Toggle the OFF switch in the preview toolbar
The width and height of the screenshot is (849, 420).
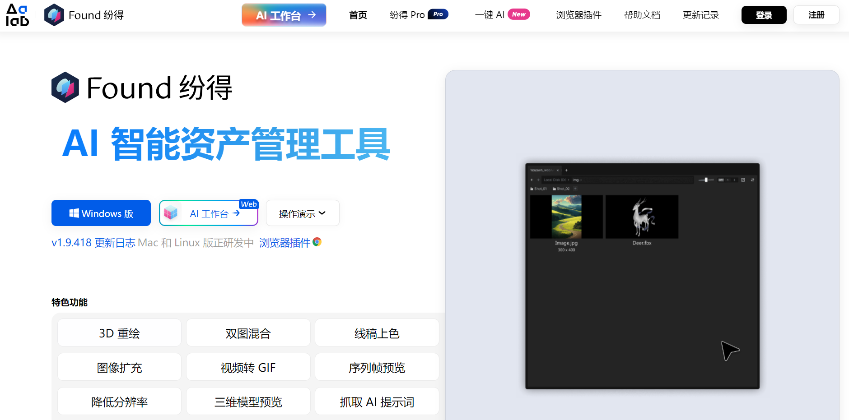(721, 180)
